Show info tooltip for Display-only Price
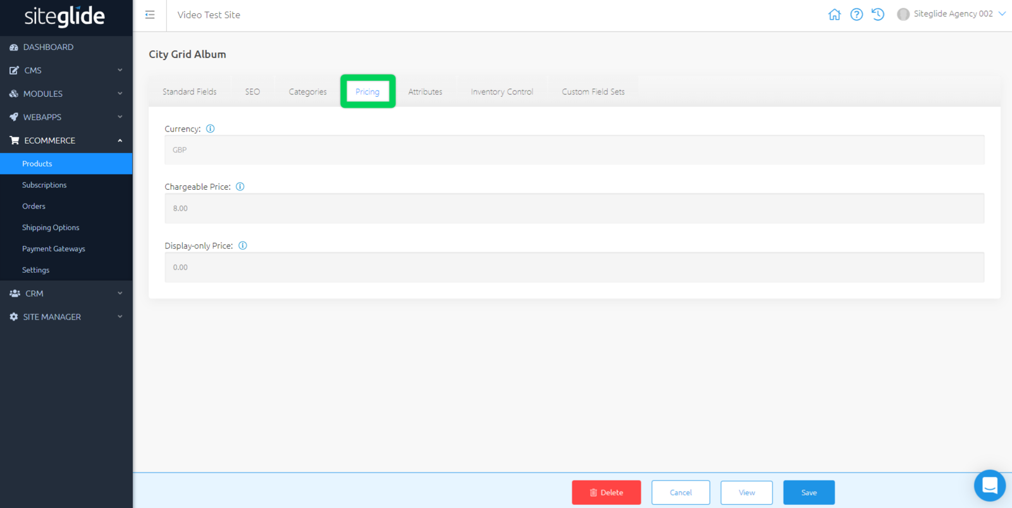Screen dimensions: 1012x508 [x=243, y=245]
